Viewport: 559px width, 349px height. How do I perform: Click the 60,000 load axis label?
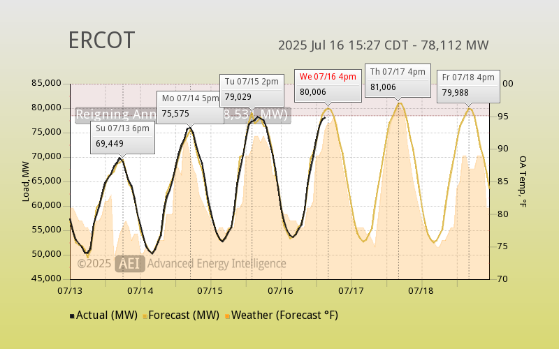(46, 205)
